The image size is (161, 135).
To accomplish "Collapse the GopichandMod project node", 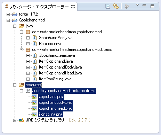I will pos(8,20).
